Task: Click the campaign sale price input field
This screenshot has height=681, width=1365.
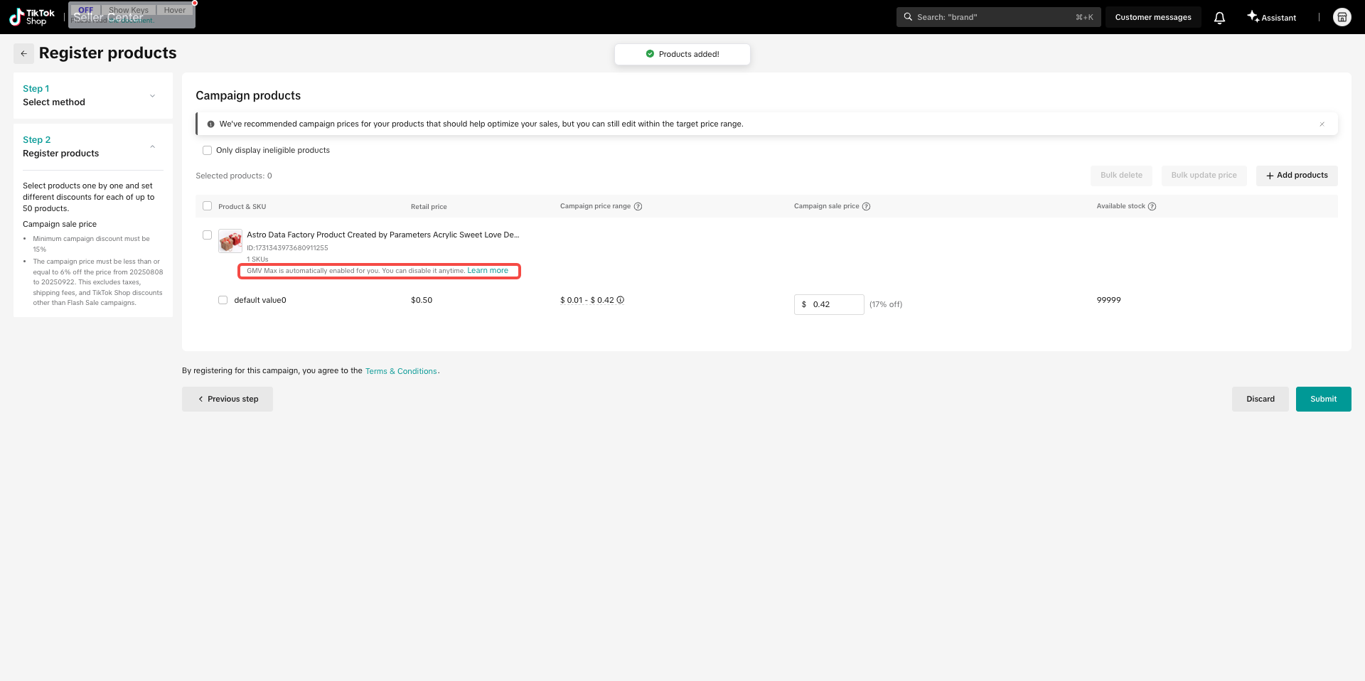Action: (835, 304)
